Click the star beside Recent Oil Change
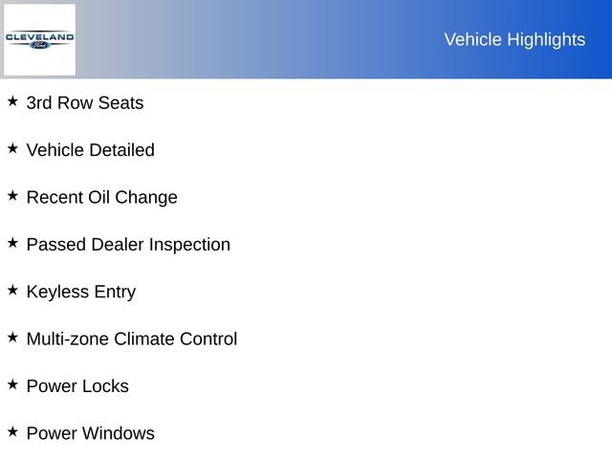 (12, 195)
